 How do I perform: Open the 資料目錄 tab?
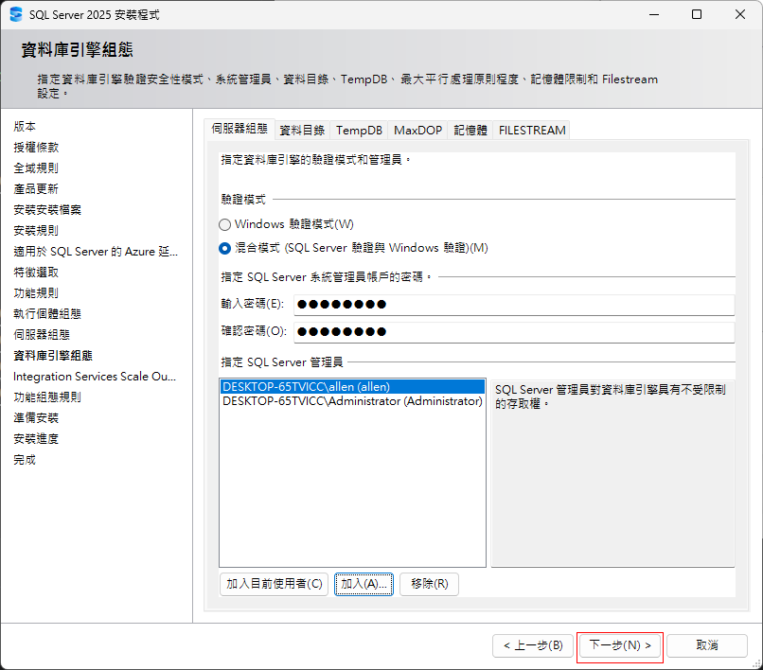pos(302,131)
